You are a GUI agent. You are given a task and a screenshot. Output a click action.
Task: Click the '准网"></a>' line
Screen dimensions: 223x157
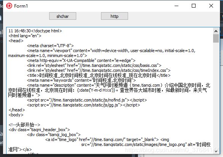click(20, 149)
